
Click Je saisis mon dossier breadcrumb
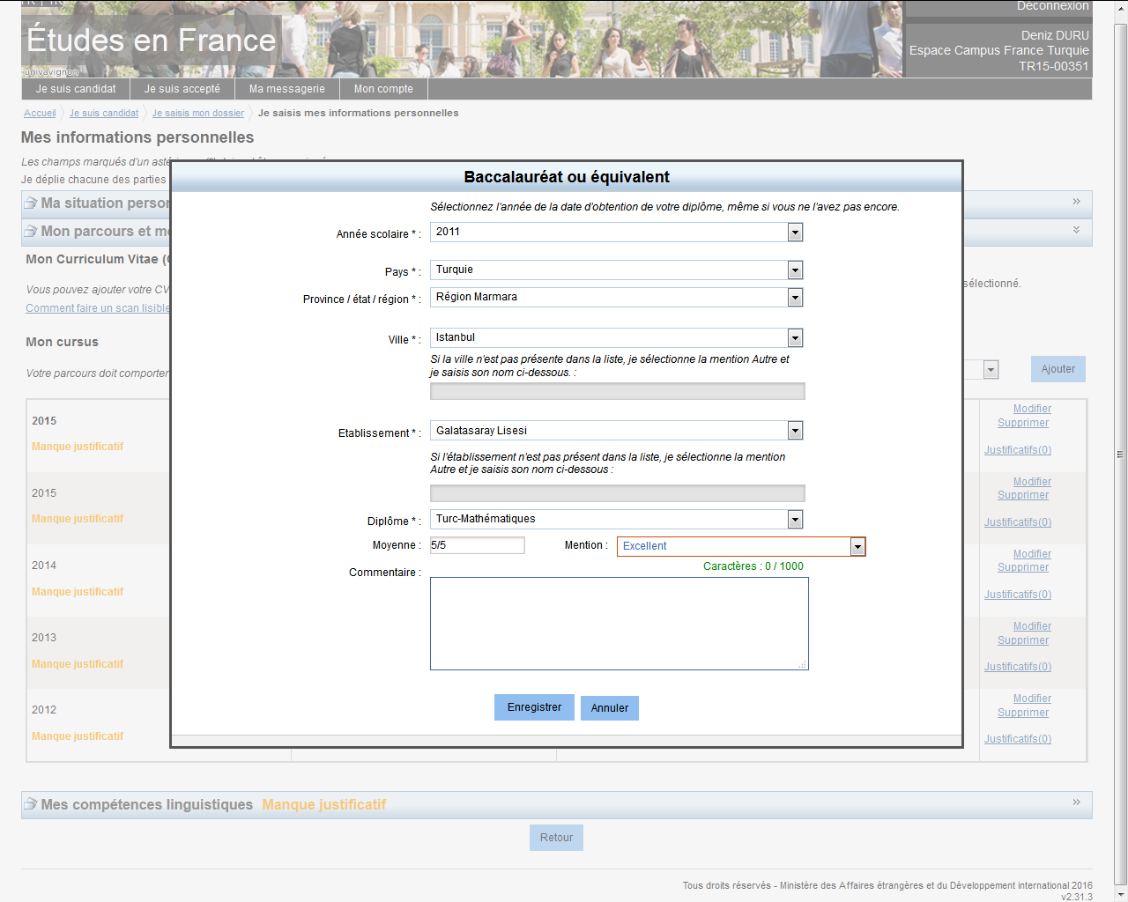coord(198,113)
